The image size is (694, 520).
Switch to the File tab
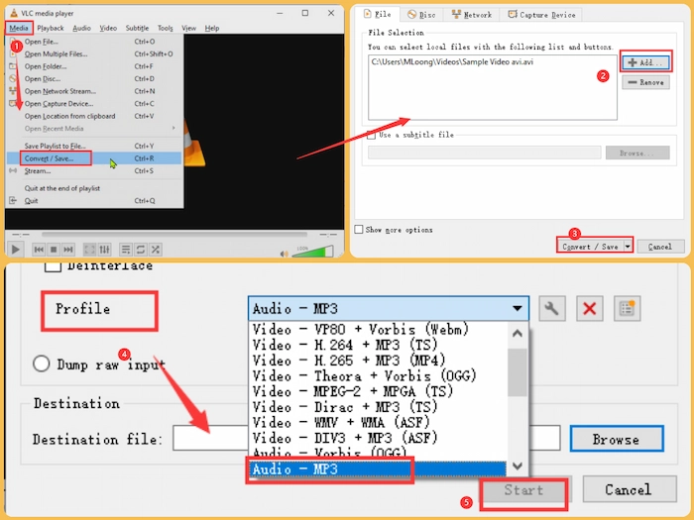point(378,14)
